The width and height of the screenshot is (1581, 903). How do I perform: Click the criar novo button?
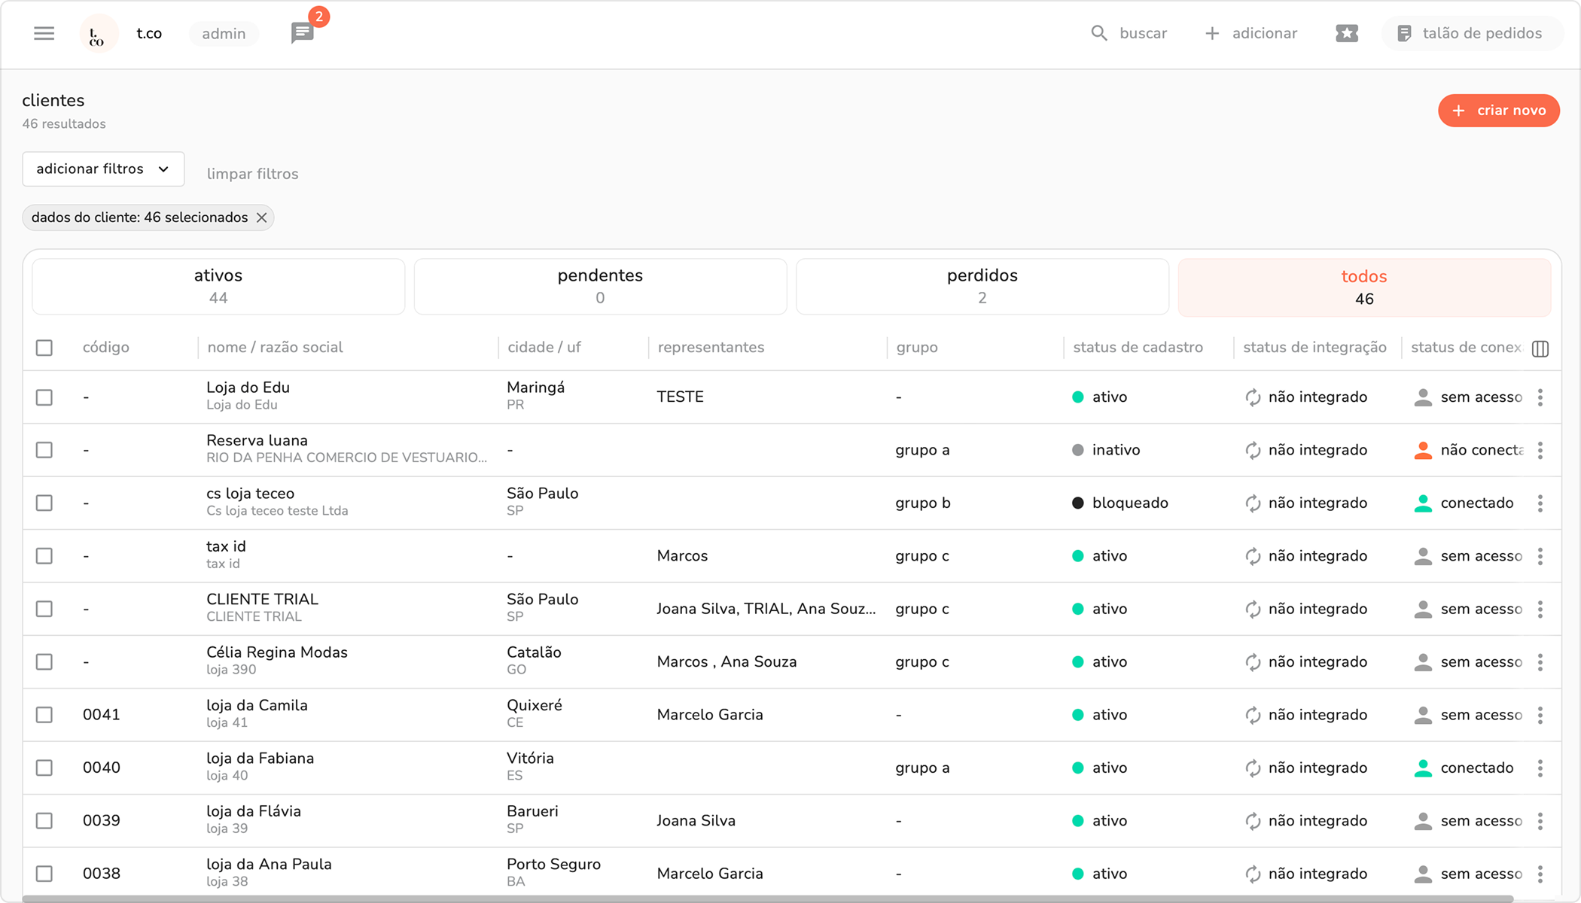[x=1498, y=111]
